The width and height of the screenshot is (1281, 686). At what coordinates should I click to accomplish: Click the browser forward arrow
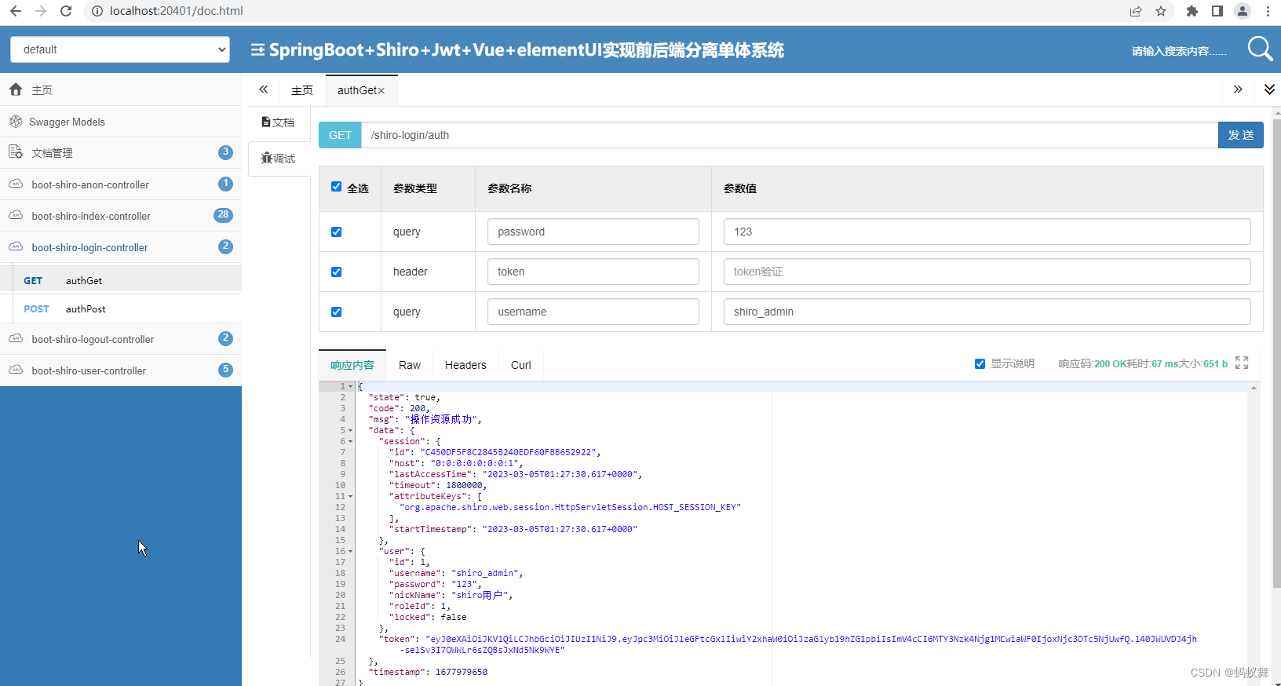41,11
